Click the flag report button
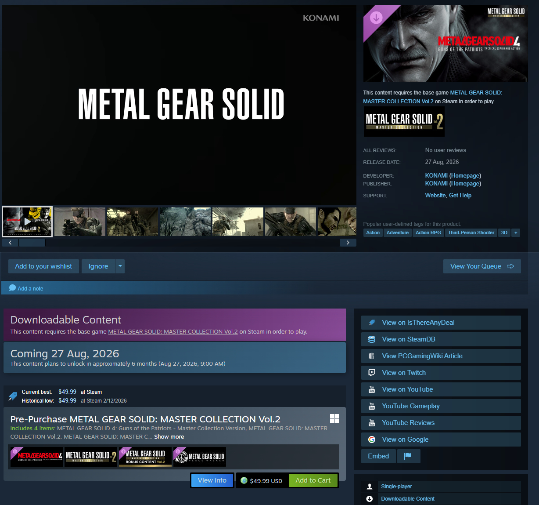This screenshot has width=539, height=505. click(408, 456)
